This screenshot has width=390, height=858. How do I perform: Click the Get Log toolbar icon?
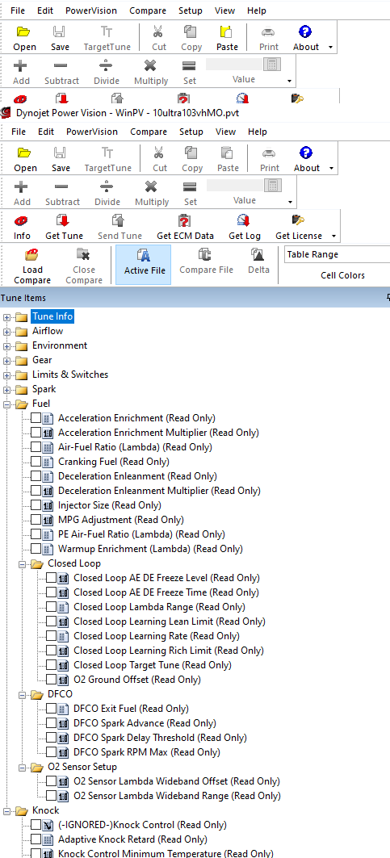pos(244,220)
